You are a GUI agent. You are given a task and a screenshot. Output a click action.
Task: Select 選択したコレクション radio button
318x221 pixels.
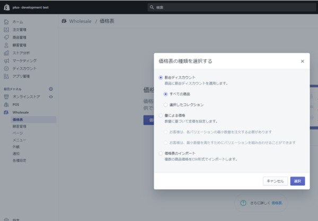pyautogui.click(x=165, y=105)
